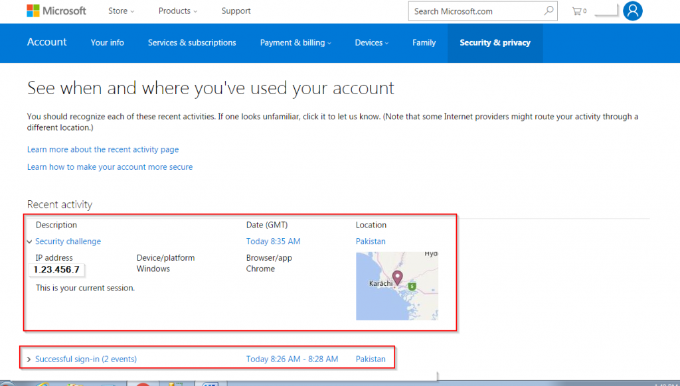Open the Support menu item
The image size is (680, 386).
click(236, 11)
